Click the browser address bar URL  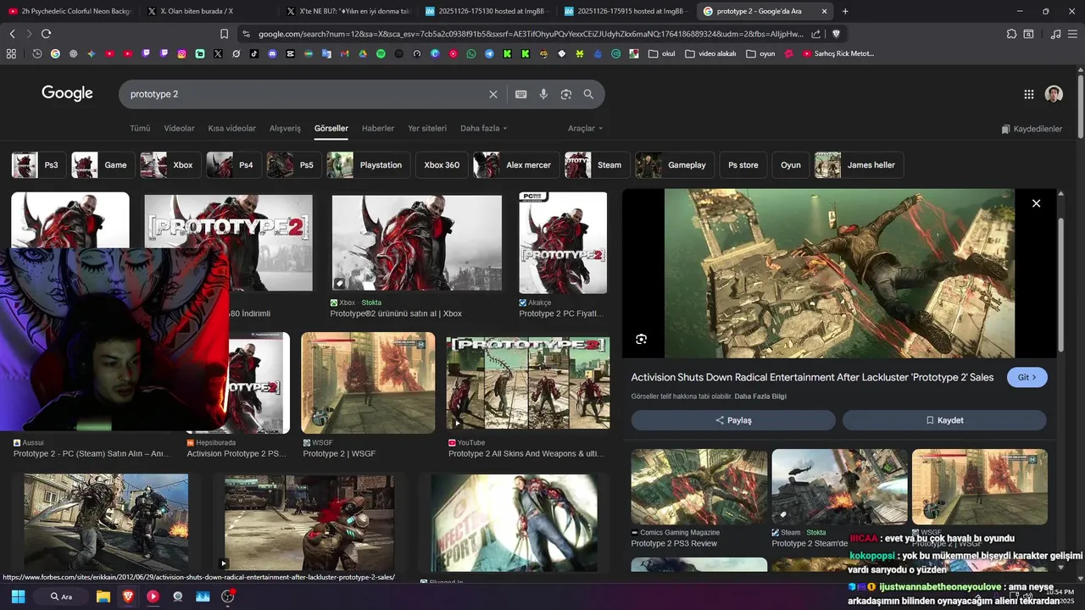531,34
